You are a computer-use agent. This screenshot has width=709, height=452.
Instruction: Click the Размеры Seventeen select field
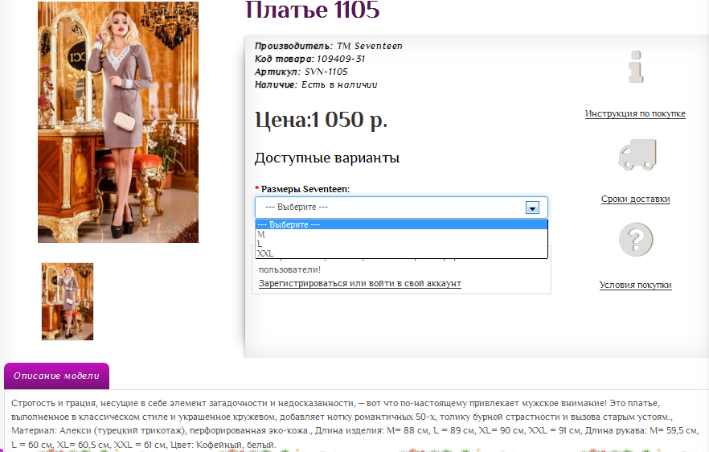pyautogui.click(x=394, y=208)
